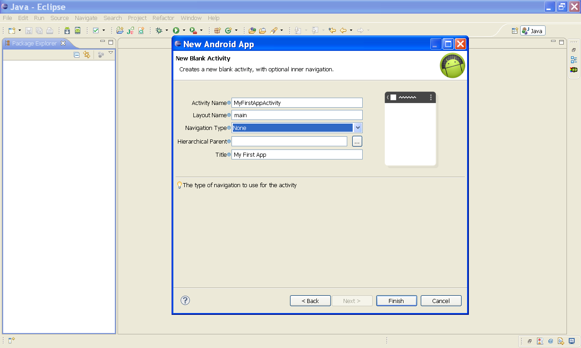This screenshot has height=348, width=581.
Task: Click the External Tools run icon
Action: click(x=193, y=30)
